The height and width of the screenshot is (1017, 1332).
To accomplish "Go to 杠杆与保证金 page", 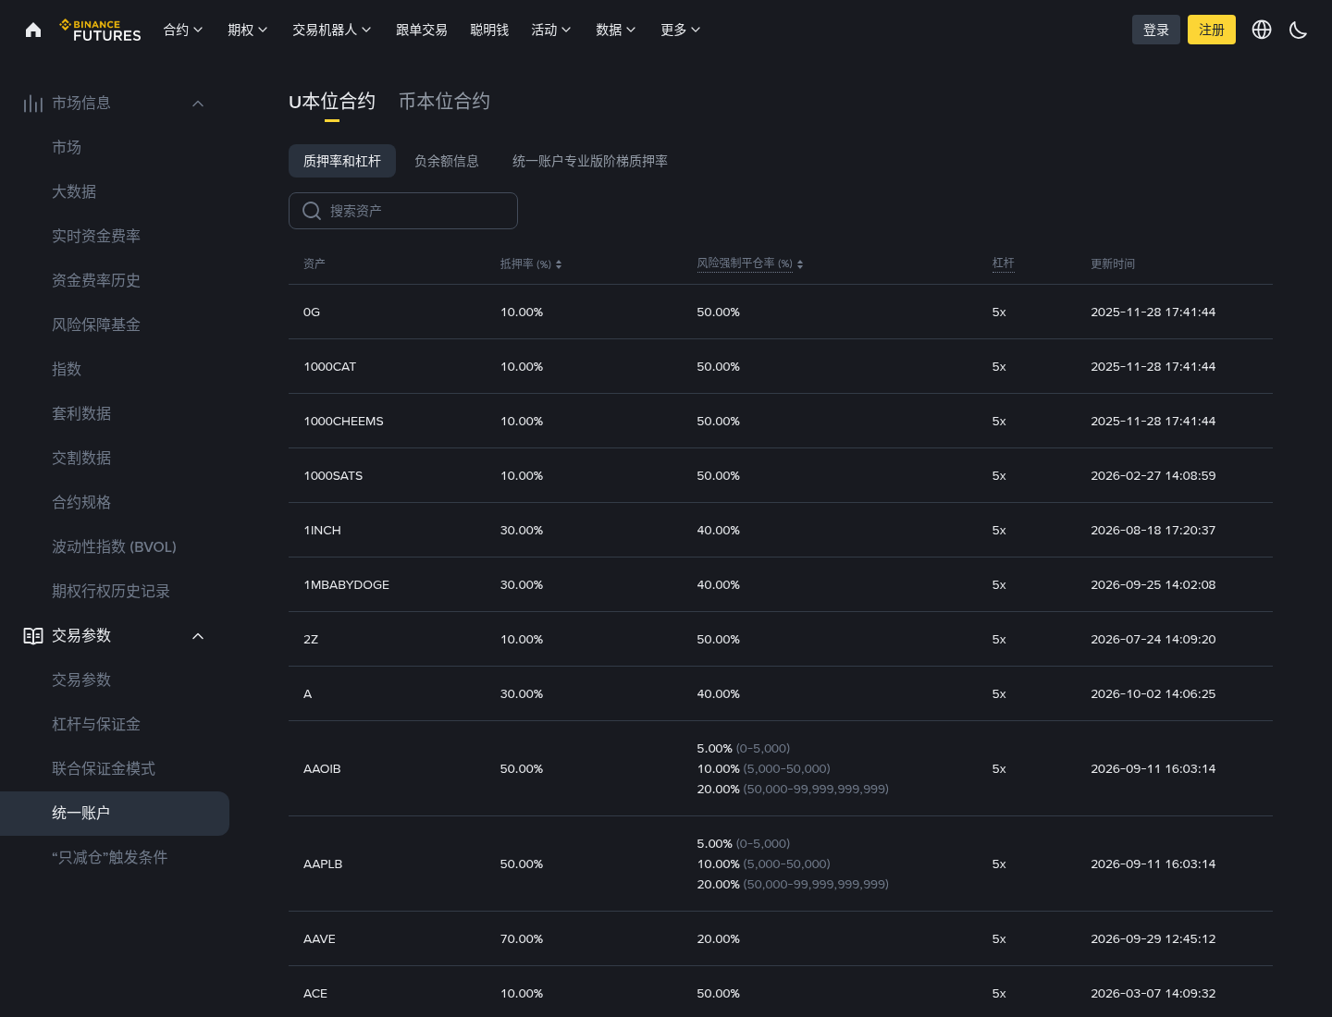I will click(96, 724).
